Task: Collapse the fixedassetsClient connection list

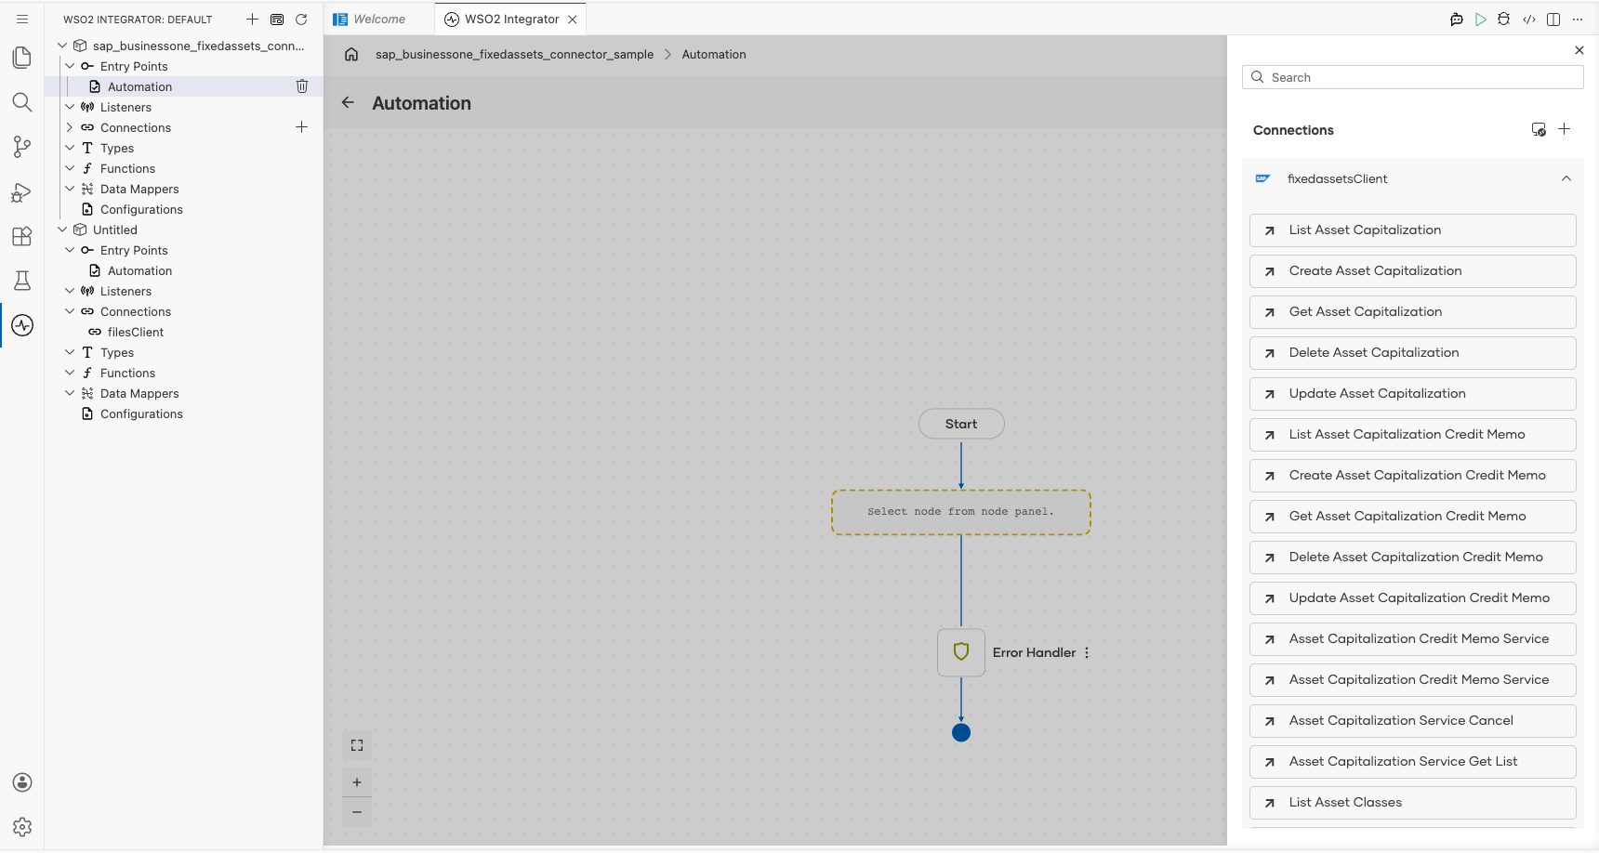Action: (1566, 178)
